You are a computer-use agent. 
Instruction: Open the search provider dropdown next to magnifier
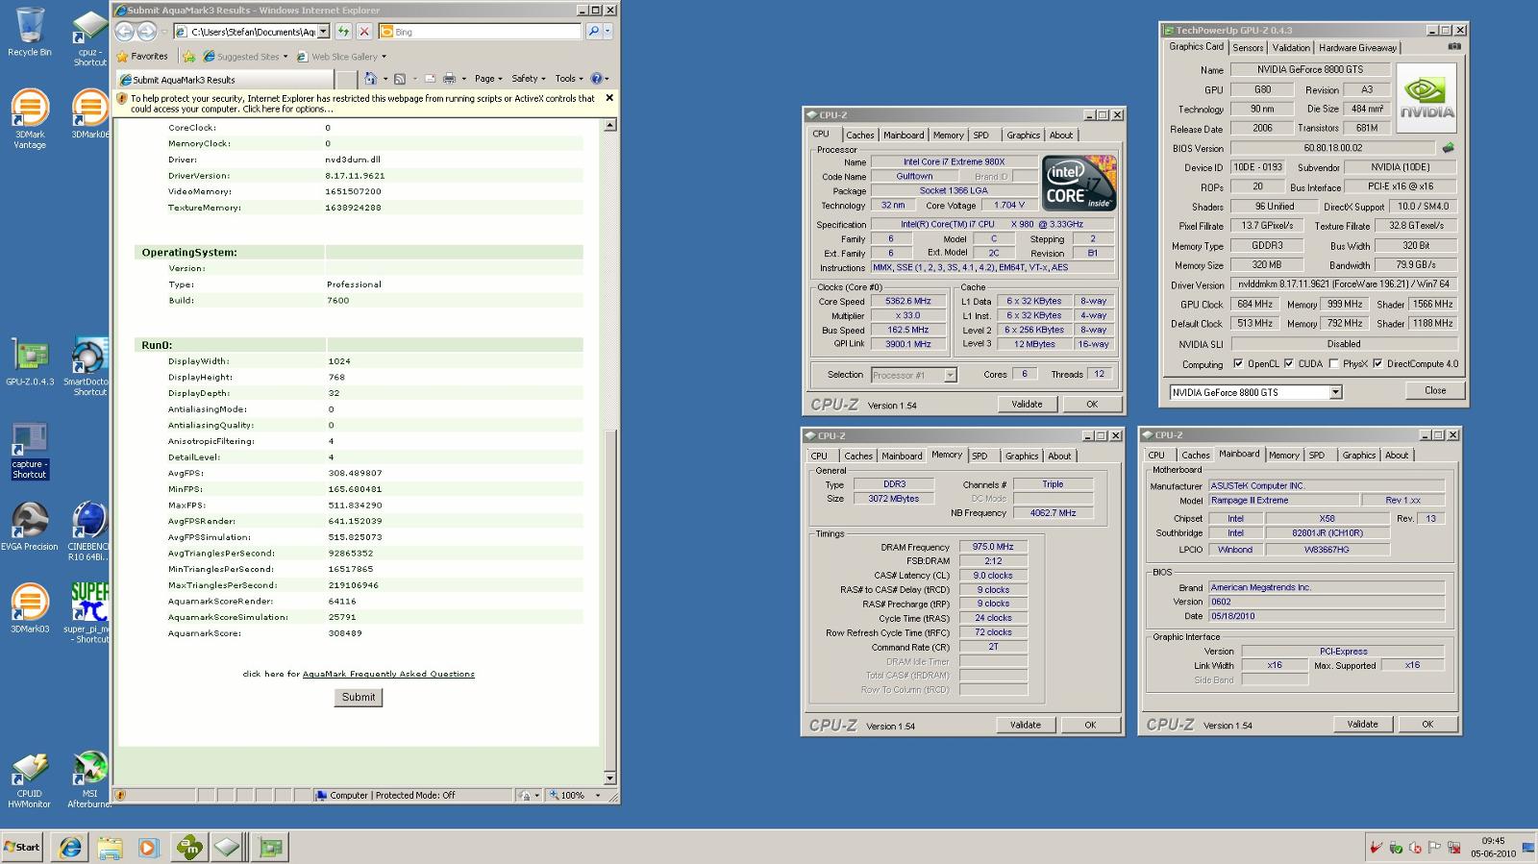coord(608,32)
